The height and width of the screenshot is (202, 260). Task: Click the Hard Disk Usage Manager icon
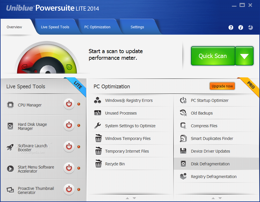pyautogui.click(x=10, y=126)
